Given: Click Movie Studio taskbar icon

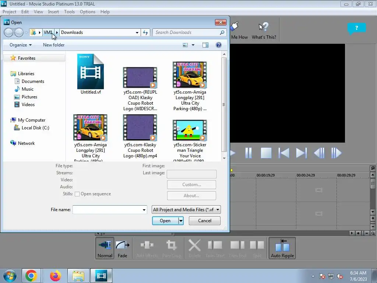Looking at the screenshot, I should [x=101, y=276].
